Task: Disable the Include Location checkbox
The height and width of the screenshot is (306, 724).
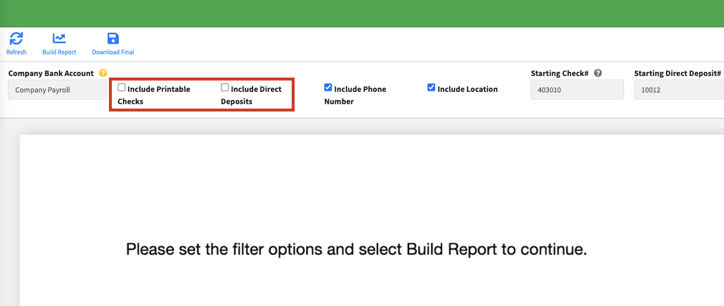Action: 431,88
